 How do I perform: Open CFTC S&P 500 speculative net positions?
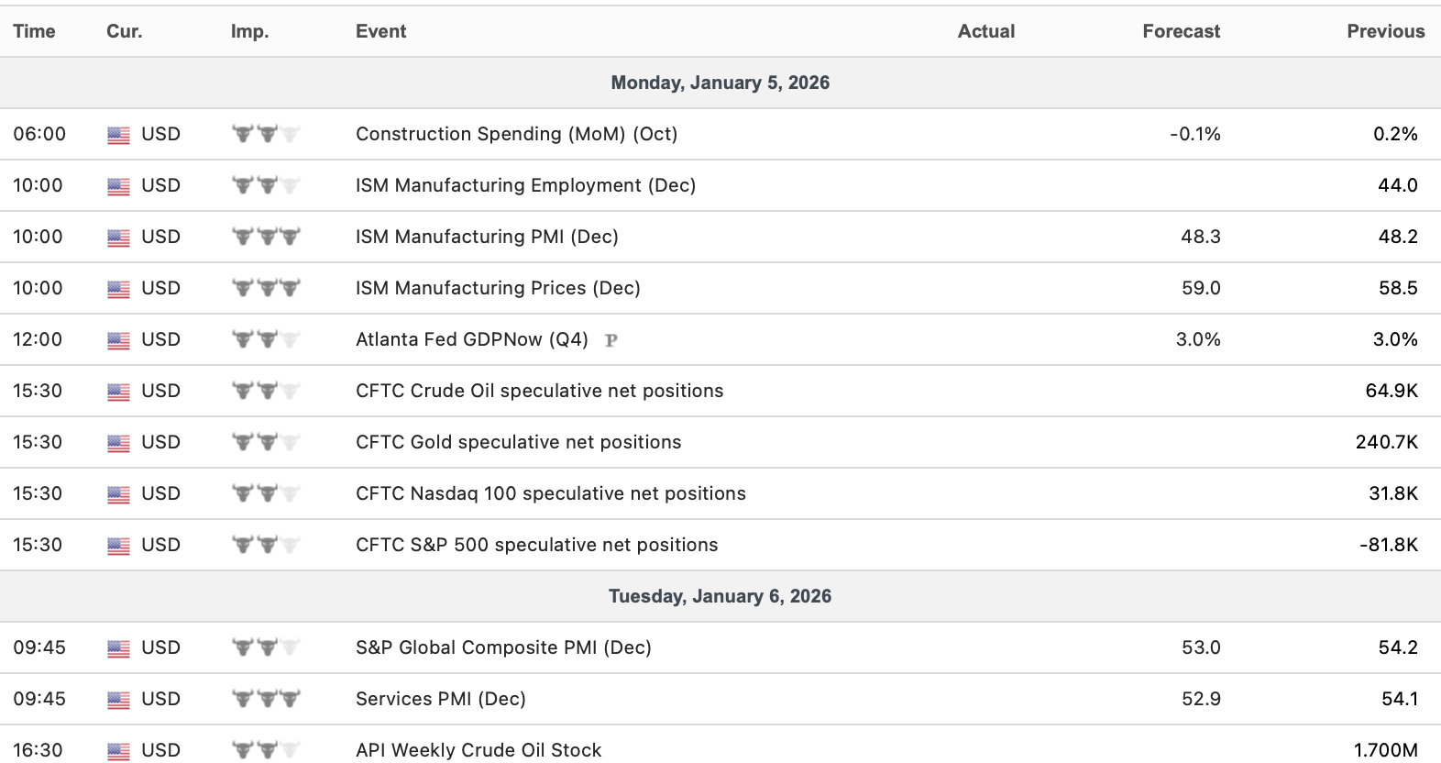pyautogui.click(x=536, y=545)
